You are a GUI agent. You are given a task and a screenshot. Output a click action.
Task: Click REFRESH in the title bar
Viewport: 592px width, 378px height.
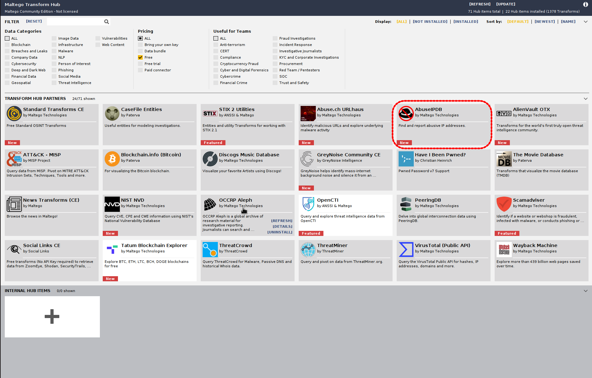(480, 4)
